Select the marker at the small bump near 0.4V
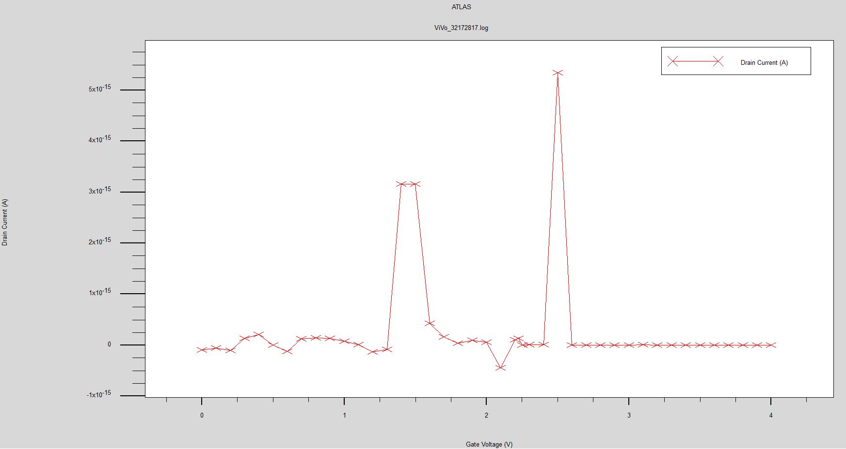846x449 pixels. (258, 333)
